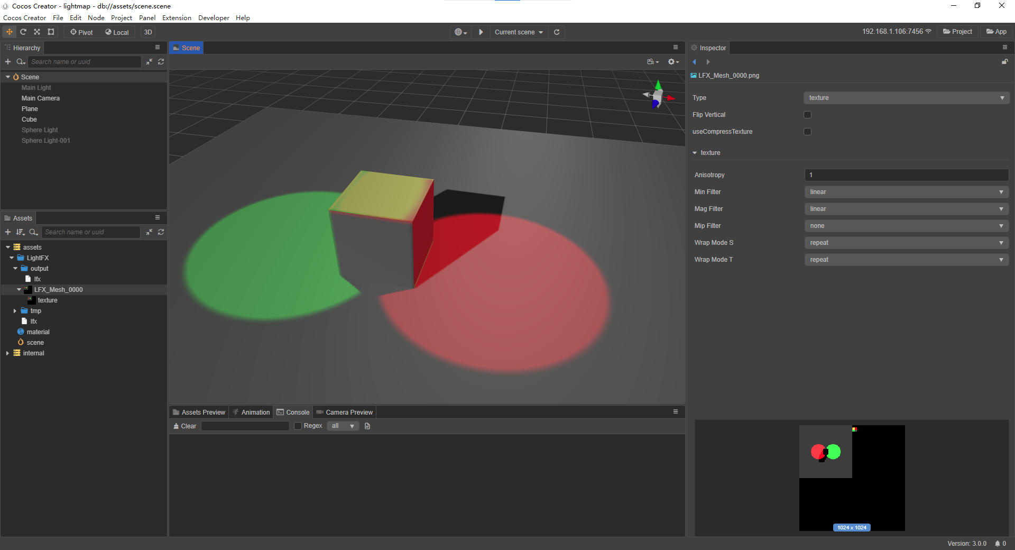Click the Assets search field
This screenshot has height=550, width=1015.
(91, 232)
